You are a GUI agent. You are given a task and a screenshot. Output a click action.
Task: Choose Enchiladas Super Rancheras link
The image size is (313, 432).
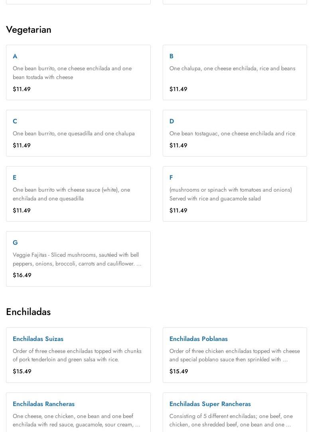tap(210, 404)
